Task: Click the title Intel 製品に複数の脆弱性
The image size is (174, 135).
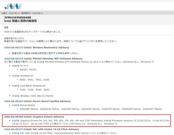Action: point(20,21)
